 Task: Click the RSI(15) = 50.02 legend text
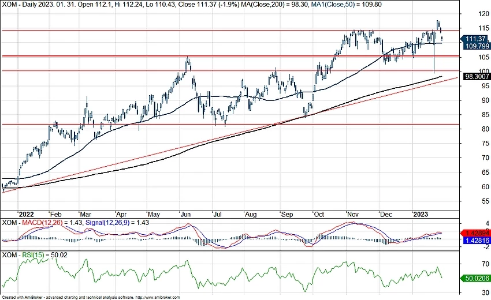(45, 255)
